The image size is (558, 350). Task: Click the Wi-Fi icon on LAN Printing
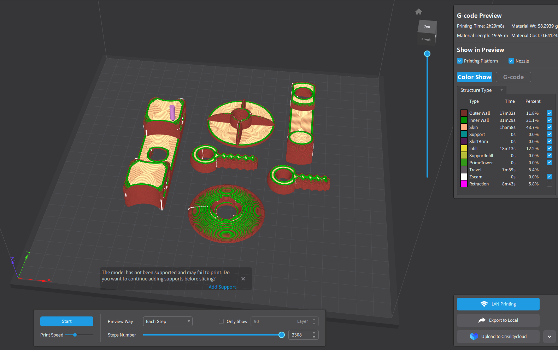click(484, 304)
